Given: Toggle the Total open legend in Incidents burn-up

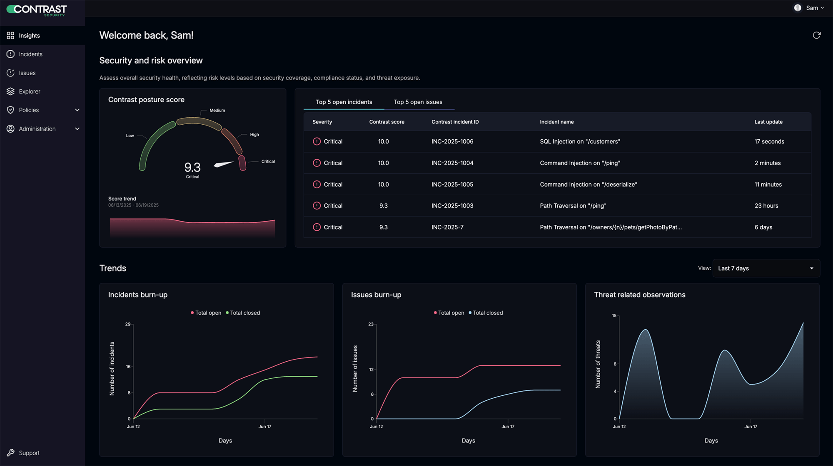Looking at the screenshot, I should [206, 313].
